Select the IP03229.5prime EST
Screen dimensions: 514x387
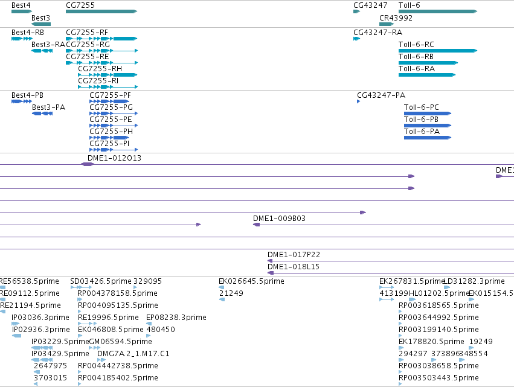click(x=42, y=348)
